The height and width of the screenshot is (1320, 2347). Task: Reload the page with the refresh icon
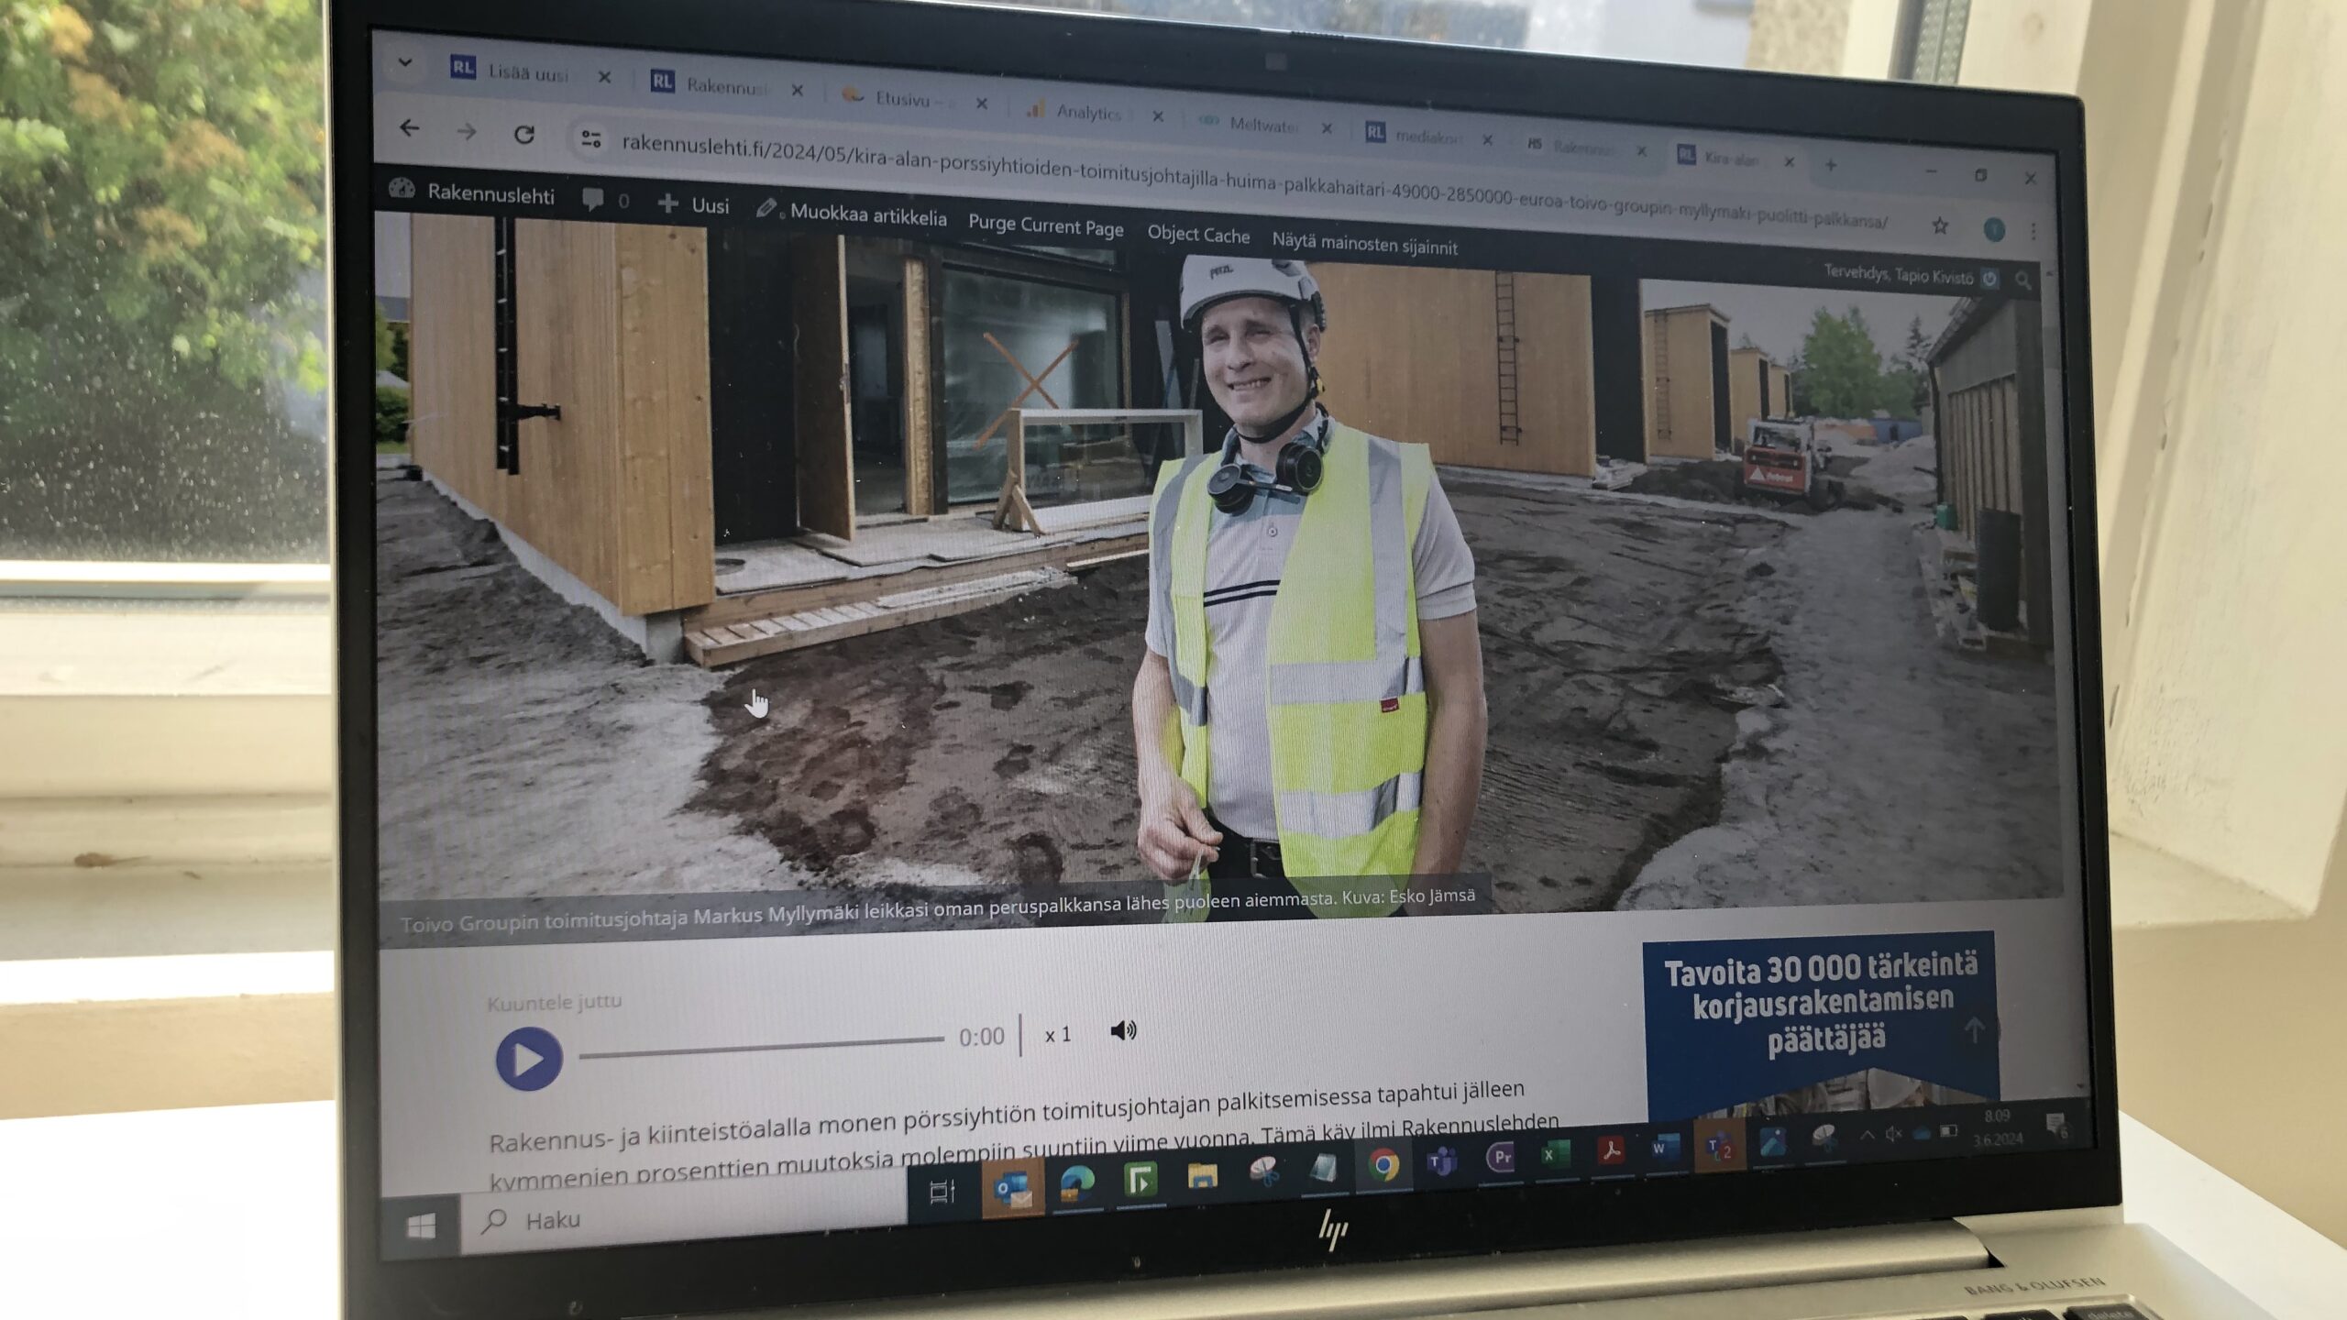[x=523, y=135]
